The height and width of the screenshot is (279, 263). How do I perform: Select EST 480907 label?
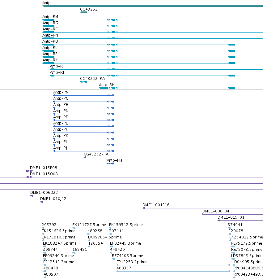[51, 274]
